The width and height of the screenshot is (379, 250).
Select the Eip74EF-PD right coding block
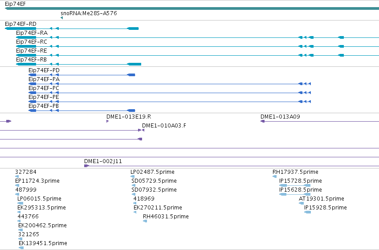131,75
